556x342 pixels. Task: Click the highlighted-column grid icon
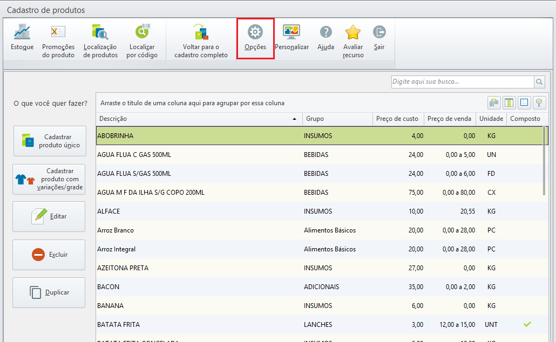509,102
